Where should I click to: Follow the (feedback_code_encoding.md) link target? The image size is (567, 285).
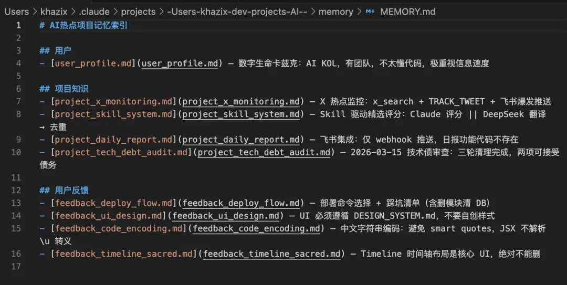click(x=256, y=229)
